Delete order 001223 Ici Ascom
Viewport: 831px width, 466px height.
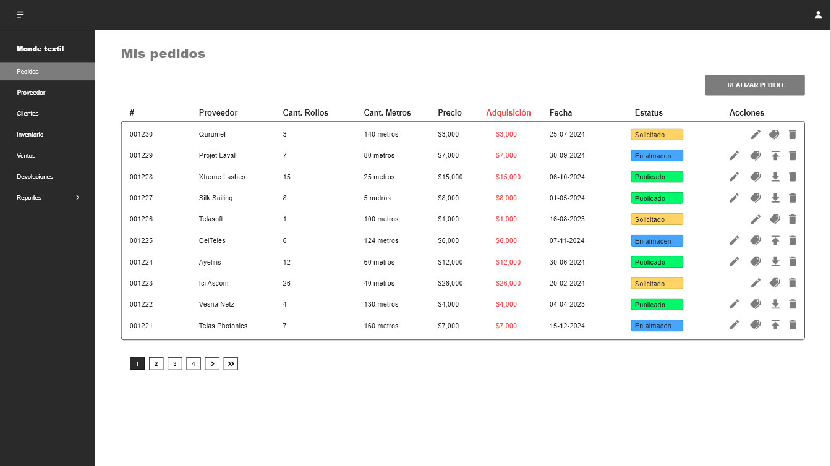[793, 282]
